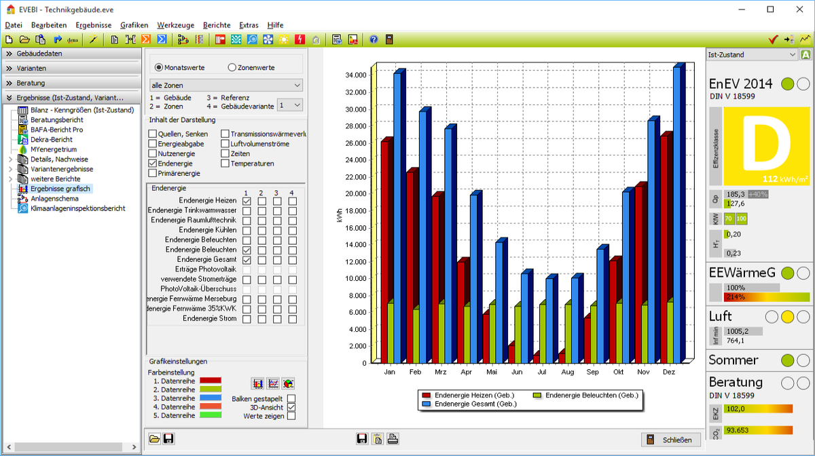Enable the Energieabgabe checkbox
Image resolution: width=815 pixels, height=456 pixels.
pyautogui.click(x=153, y=144)
